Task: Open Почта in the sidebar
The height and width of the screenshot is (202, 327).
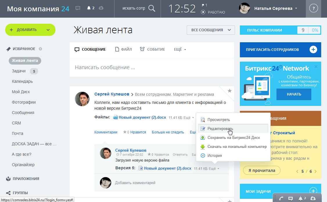Action: coord(17,133)
